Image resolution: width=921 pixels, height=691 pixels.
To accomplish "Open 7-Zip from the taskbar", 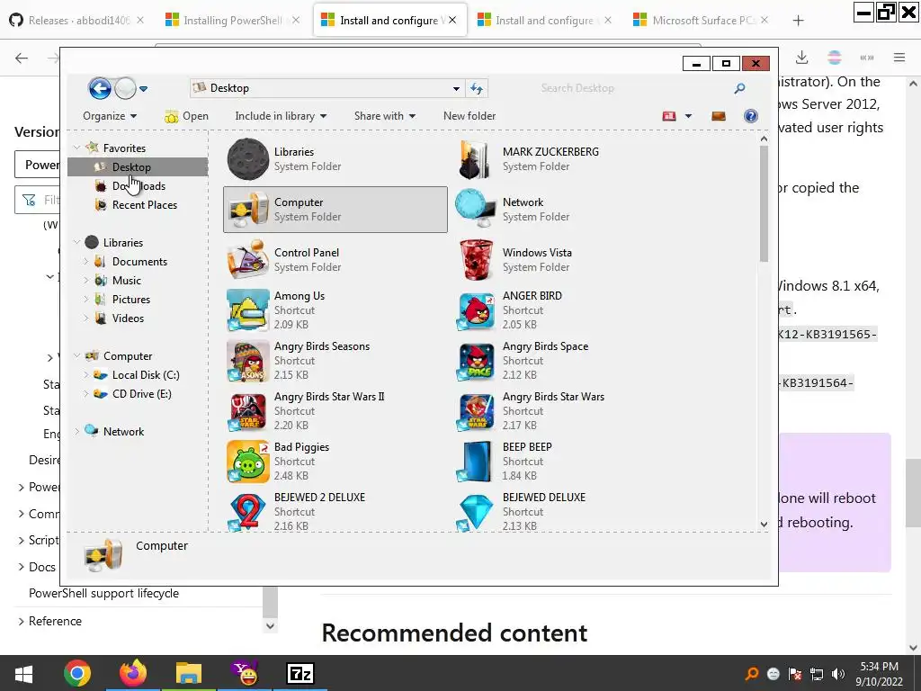I will (300, 673).
